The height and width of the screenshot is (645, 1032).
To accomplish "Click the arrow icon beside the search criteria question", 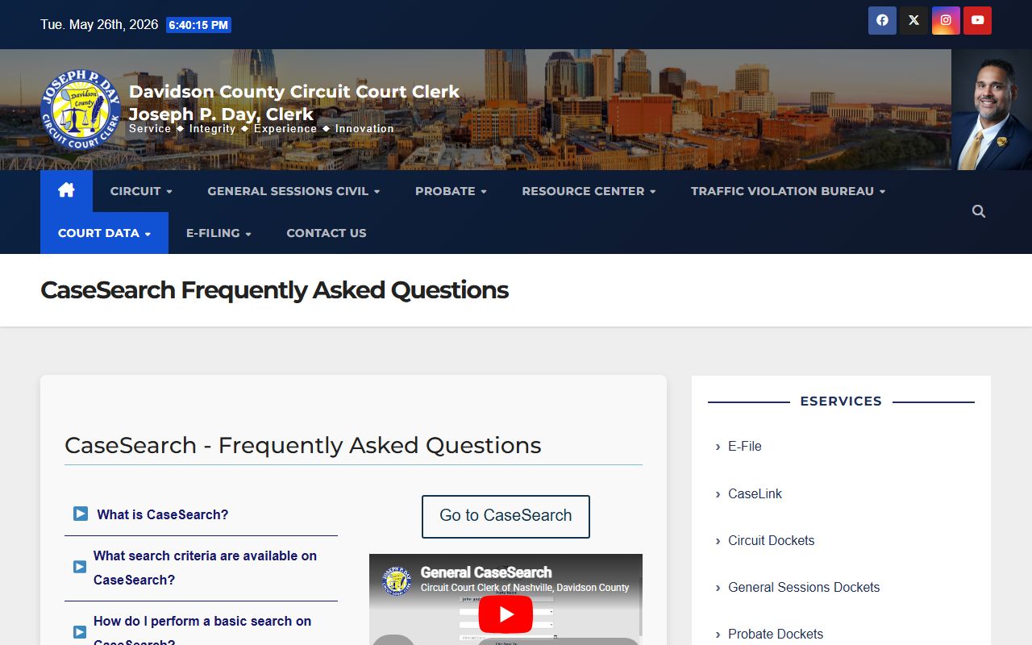I will tap(80, 567).
